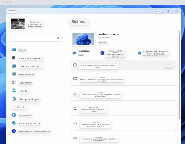Click the UbuntuPC text
This screenshot has width=185, height=144.
tap(105, 37)
